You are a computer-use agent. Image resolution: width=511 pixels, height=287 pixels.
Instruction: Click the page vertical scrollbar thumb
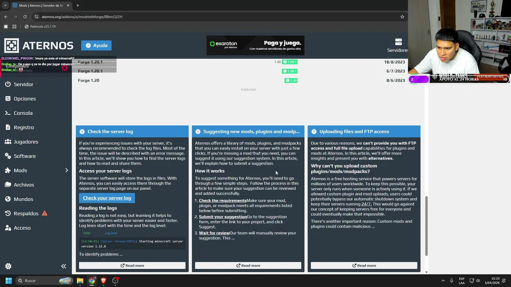click(426, 226)
